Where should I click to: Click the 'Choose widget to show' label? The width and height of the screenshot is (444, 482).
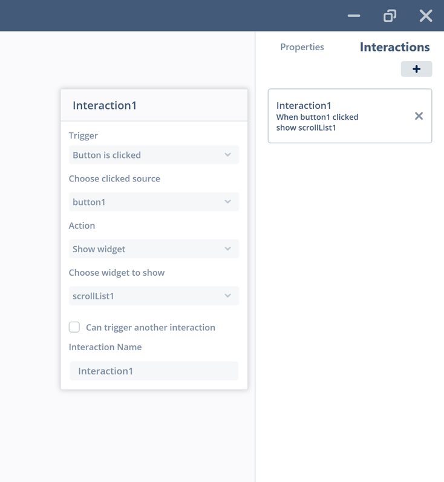pyautogui.click(x=117, y=273)
